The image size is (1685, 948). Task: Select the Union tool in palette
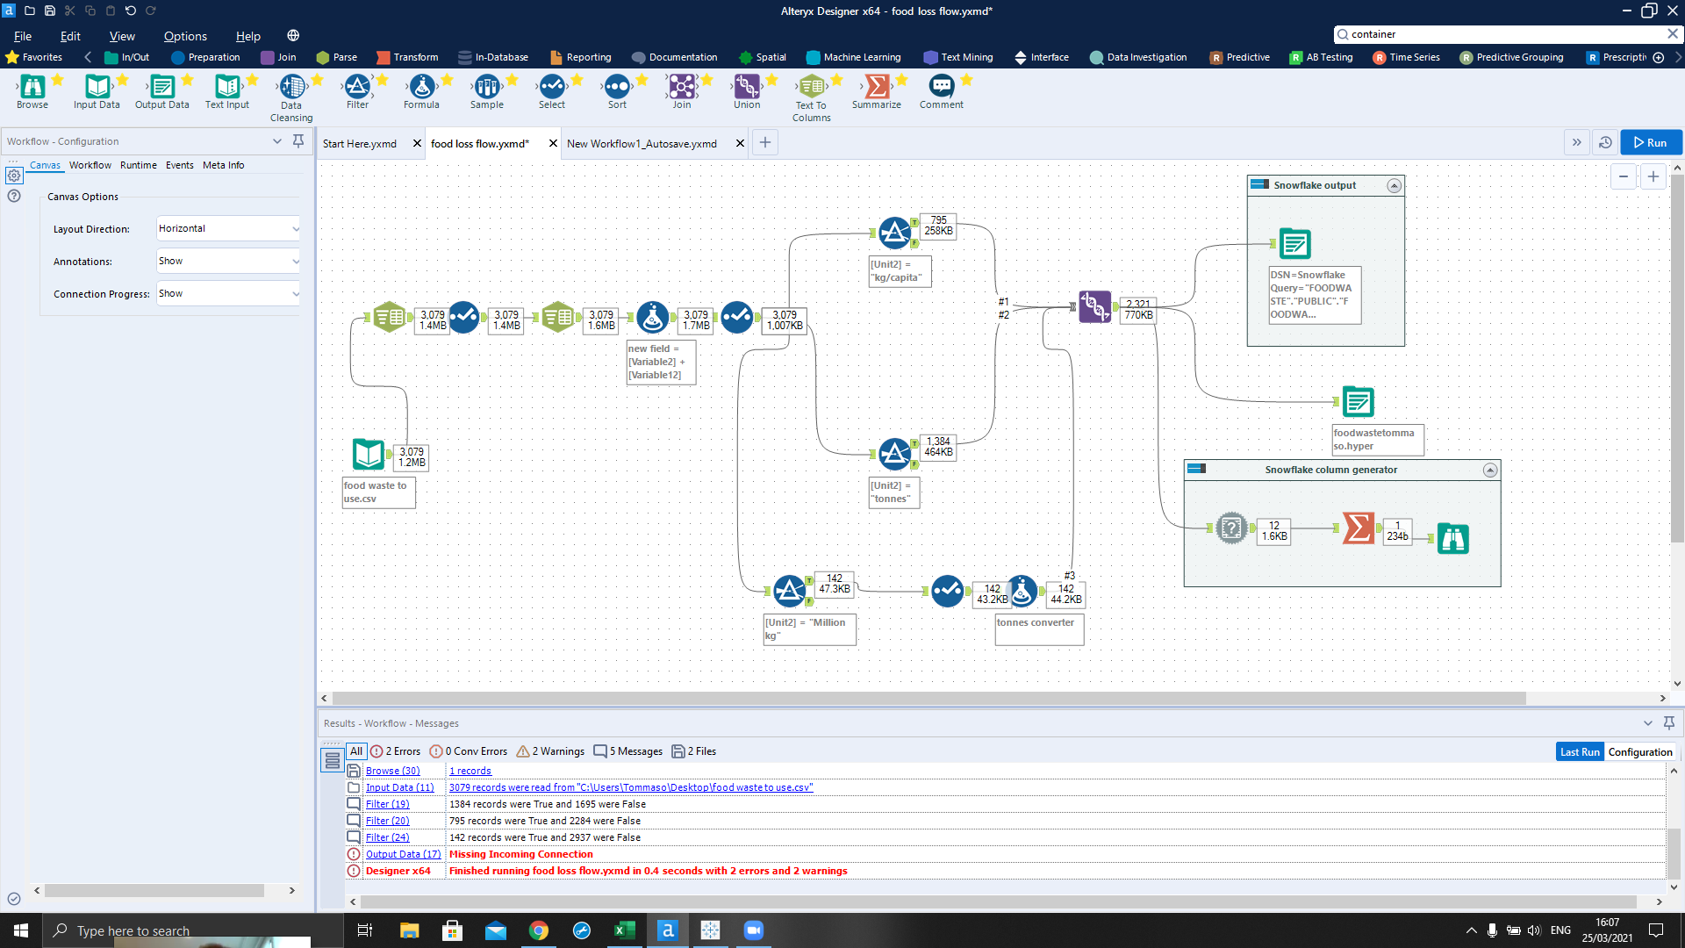click(x=747, y=91)
